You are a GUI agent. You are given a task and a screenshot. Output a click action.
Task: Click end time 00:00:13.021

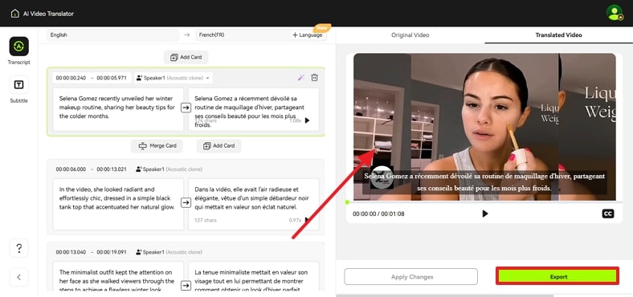coord(112,169)
